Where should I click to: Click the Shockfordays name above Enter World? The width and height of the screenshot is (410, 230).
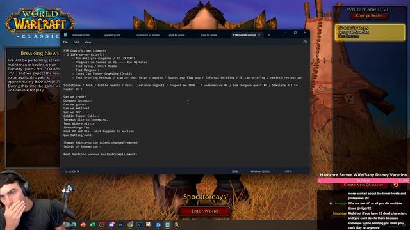click(x=204, y=197)
